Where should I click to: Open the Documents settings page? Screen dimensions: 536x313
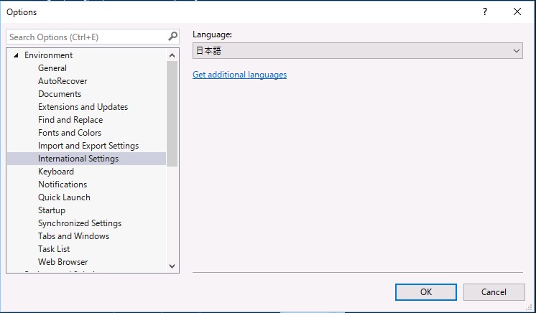click(x=60, y=94)
